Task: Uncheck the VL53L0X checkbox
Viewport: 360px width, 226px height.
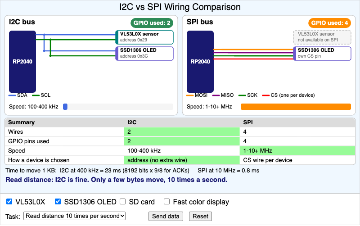Action: pos(9,202)
